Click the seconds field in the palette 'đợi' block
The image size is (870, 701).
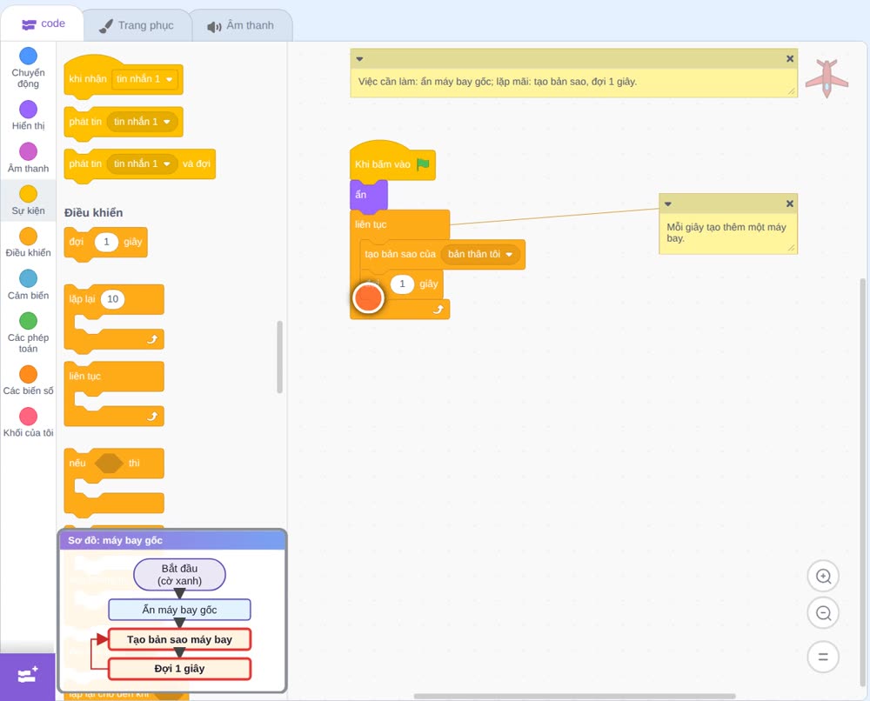click(x=106, y=242)
